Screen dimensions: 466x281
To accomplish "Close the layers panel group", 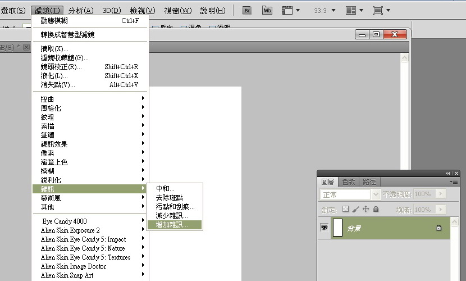I will (x=456, y=173).
